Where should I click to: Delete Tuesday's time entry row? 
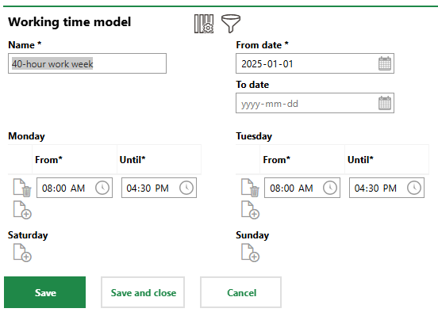(250, 188)
